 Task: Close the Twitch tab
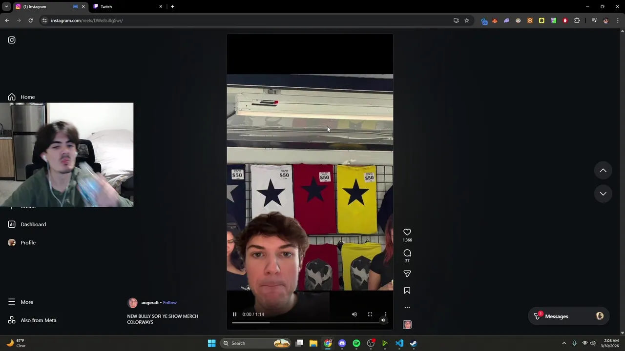161,7
